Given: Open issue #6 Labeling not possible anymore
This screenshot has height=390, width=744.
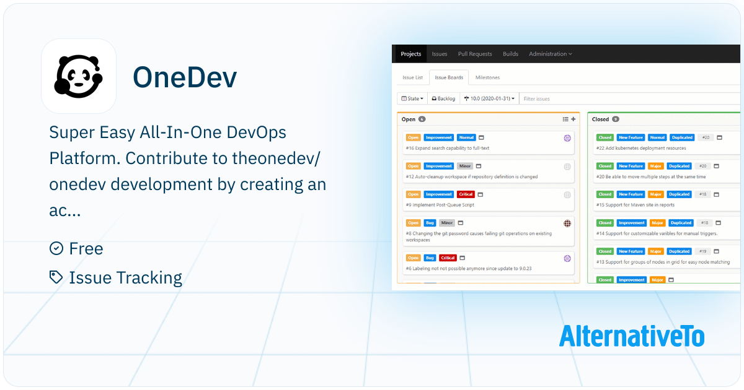Looking at the screenshot, I should point(469,269).
